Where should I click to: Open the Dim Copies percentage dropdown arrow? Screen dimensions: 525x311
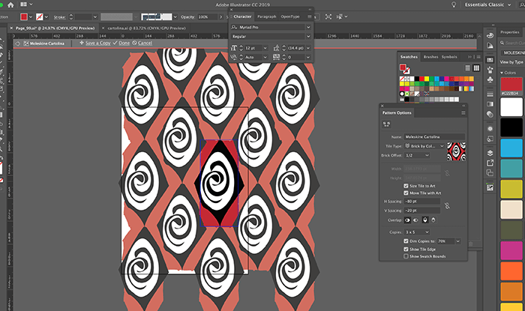tap(457, 241)
